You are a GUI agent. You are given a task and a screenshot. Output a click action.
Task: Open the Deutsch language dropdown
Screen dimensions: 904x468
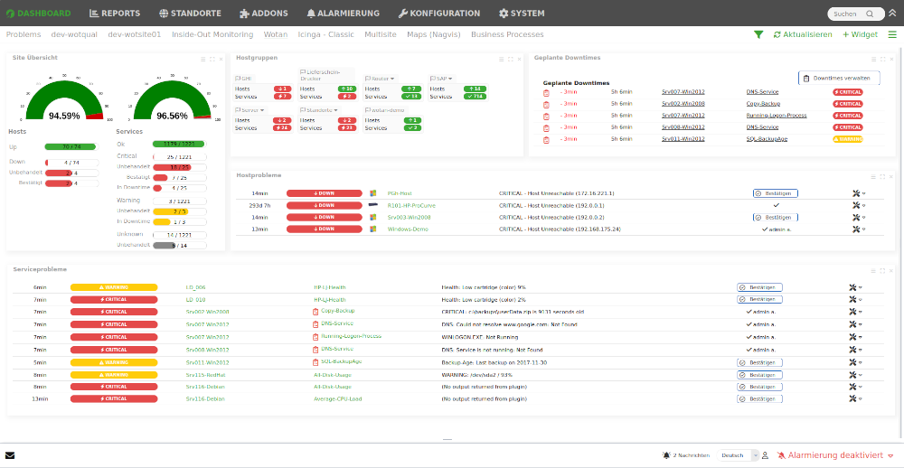739,455
